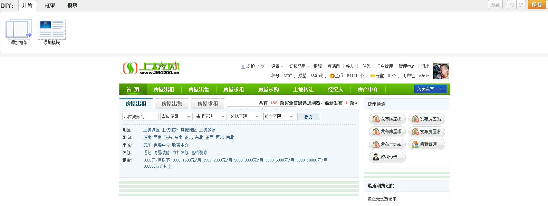The height and width of the screenshot is (206, 548).
Task: Click the 保存 save button
Action: 537,5
